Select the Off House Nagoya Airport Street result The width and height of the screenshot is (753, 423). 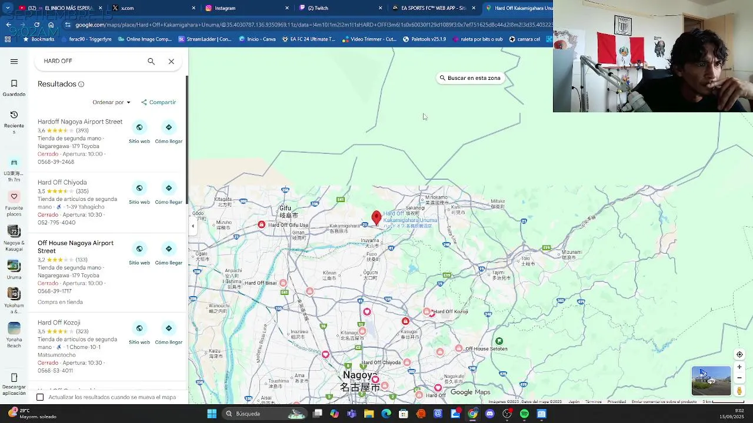[x=75, y=247]
